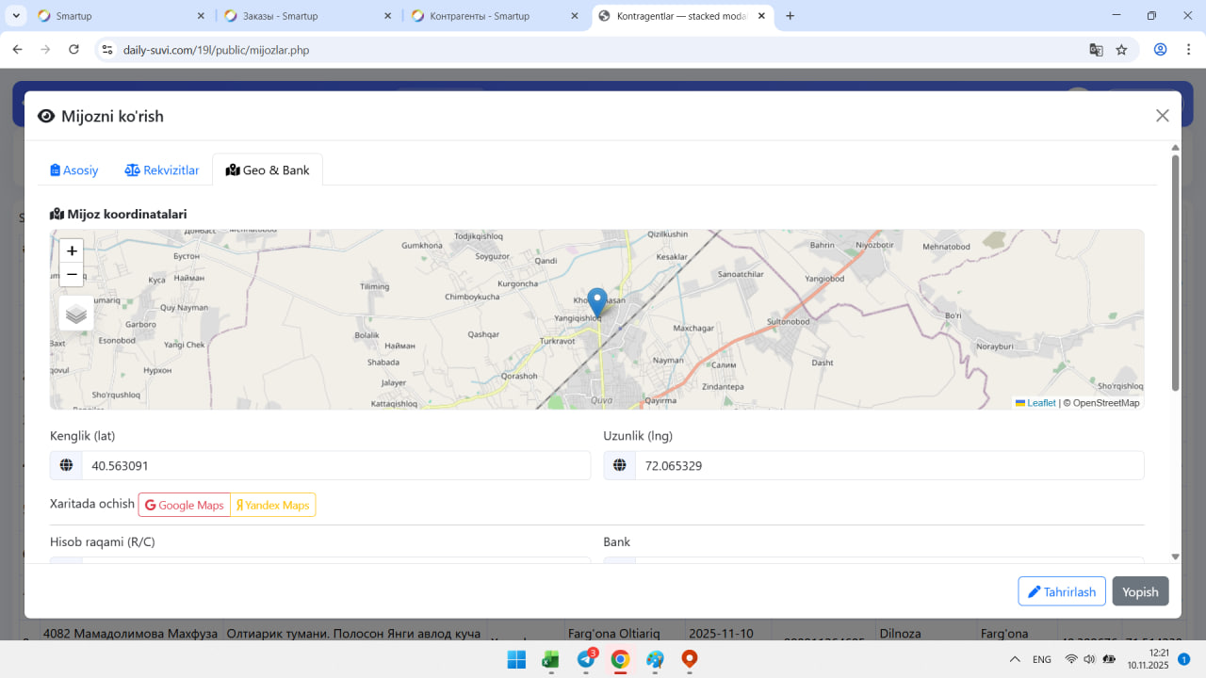Click the browser translate page icon
This screenshot has width=1206, height=678.
[x=1096, y=50]
